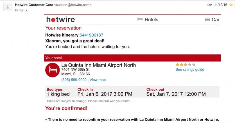Click the red circular hotel bed icon

pyautogui.click(x=53, y=70)
